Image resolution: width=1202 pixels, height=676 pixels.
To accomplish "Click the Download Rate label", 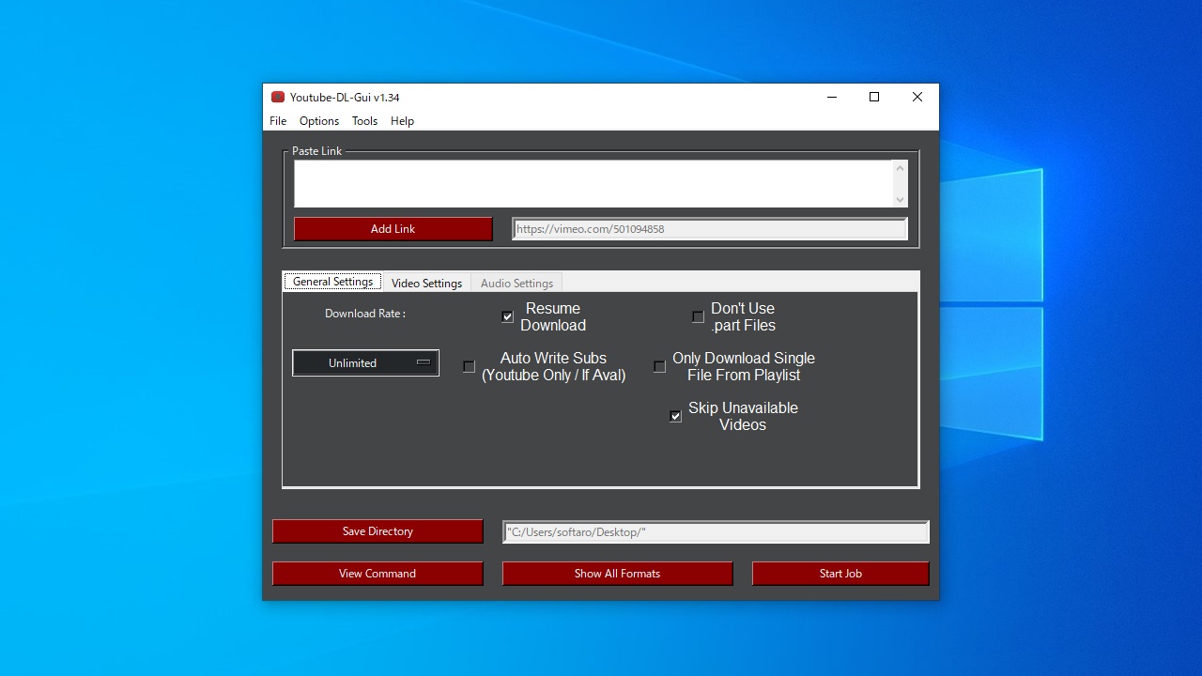I will [365, 314].
